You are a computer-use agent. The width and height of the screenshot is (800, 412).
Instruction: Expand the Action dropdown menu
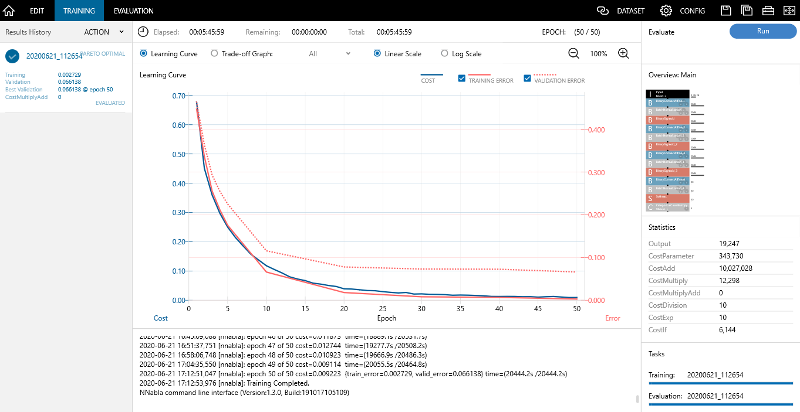coord(104,32)
